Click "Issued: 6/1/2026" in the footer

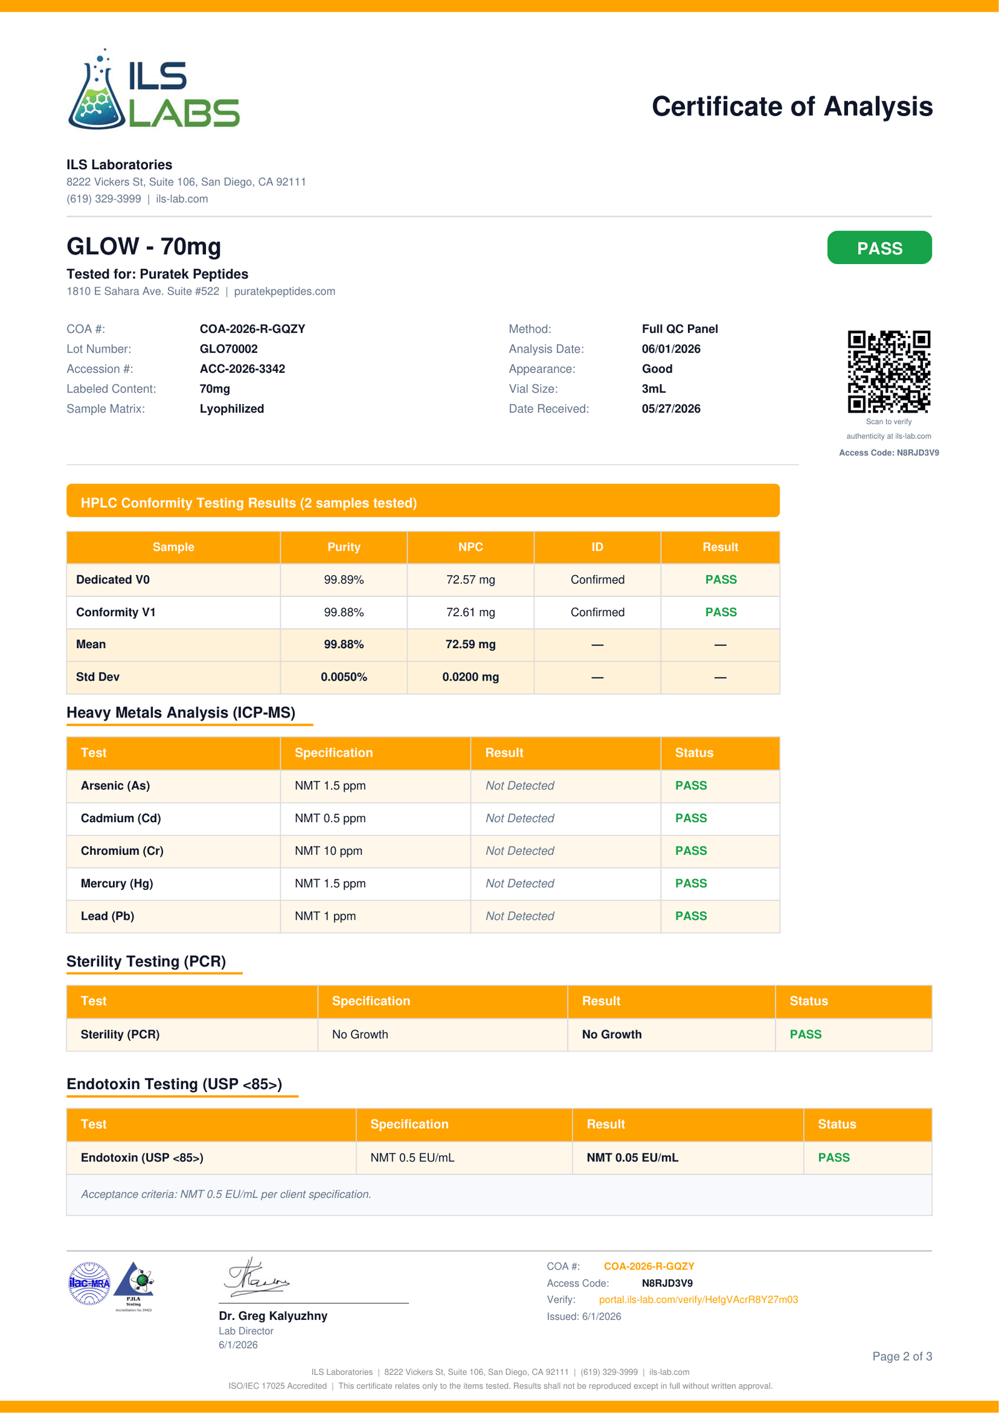[x=584, y=1316]
